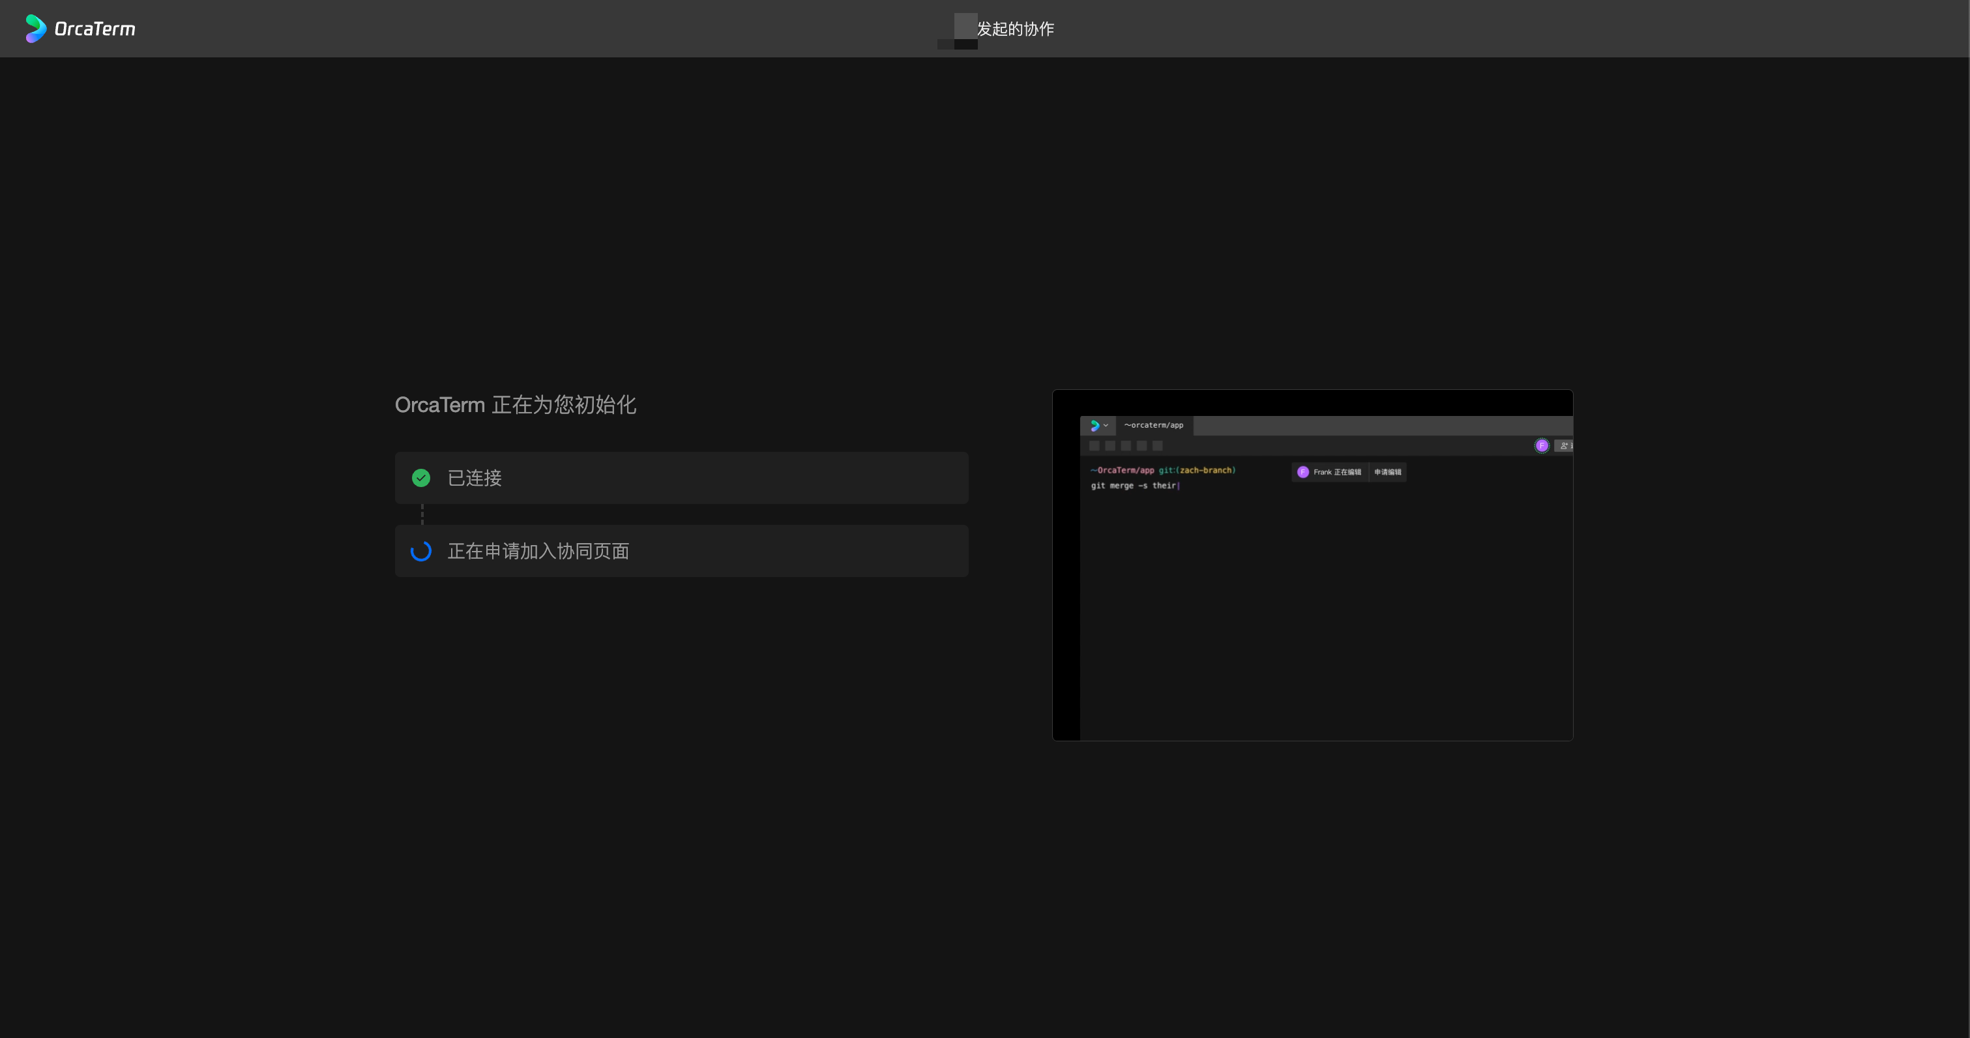
Task: Click the OrcaTerm logo in header
Action: [80, 28]
